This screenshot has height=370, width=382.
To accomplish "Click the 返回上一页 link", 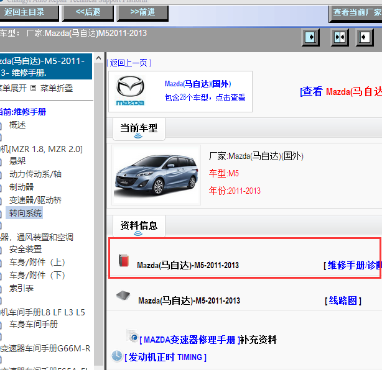I will [x=129, y=63].
